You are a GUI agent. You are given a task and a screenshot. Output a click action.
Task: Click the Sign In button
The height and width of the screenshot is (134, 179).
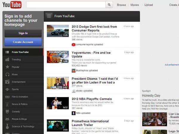pos(23,33)
